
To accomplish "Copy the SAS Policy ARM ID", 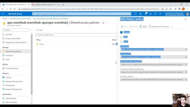I will [x=186, y=80].
